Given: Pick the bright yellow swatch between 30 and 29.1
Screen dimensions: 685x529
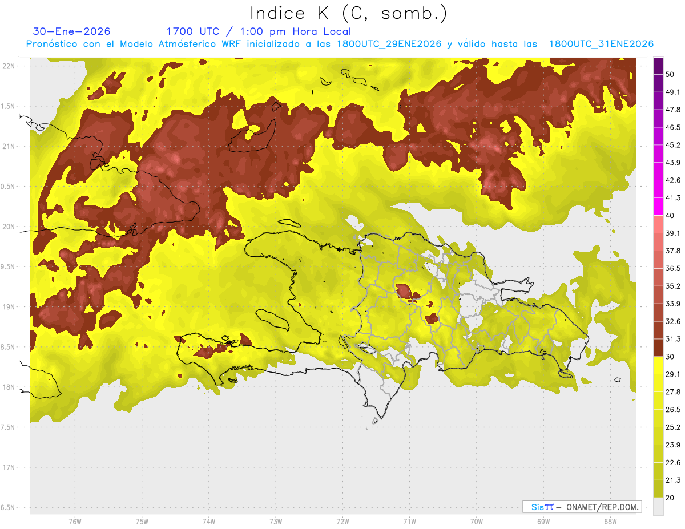Looking at the screenshot, I should point(658,365).
